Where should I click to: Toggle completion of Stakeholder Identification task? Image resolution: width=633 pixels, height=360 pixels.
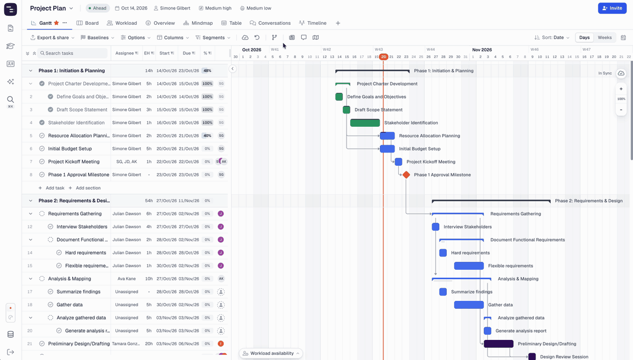pos(42,122)
